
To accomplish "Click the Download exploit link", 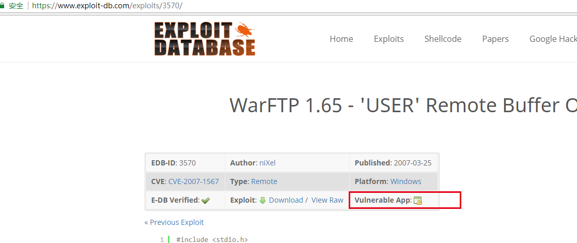I will click(286, 200).
